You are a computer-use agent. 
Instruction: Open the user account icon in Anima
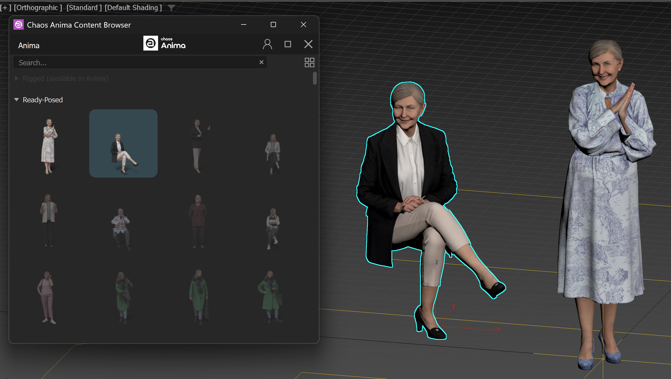[x=267, y=44]
